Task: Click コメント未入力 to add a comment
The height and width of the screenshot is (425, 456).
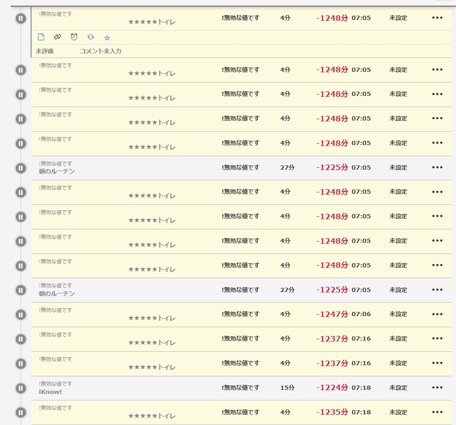Action: [101, 51]
